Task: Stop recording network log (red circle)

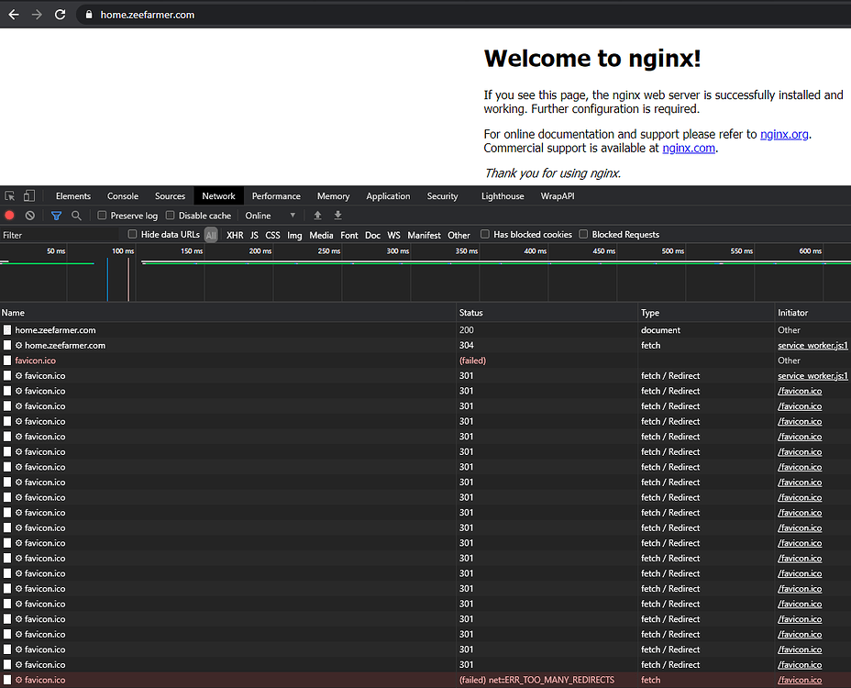Action: pos(9,216)
